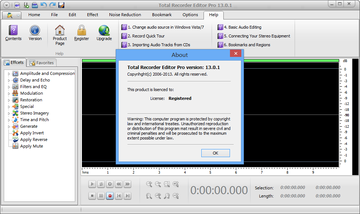Screen dimensions: 360x214
Task: Open the application menu button left of Home
Action: point(12,15)
